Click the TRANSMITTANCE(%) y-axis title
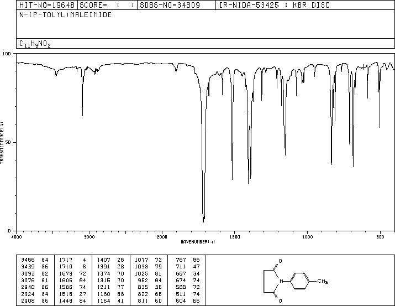 pos(2,142)
